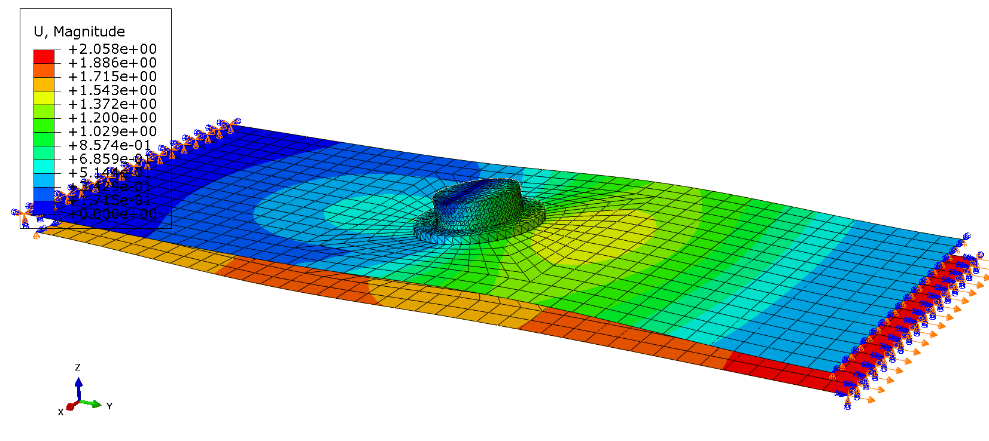The width and height of the screenshot is (989, 441).
Task: Click the +1.886e+00 legend value
Action: [x=112, y=63]
